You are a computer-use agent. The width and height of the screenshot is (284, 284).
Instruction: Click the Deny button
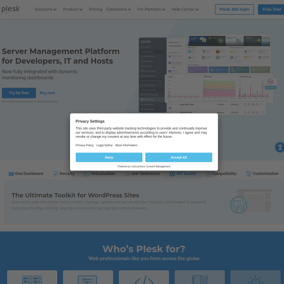[x=109, y=157]
